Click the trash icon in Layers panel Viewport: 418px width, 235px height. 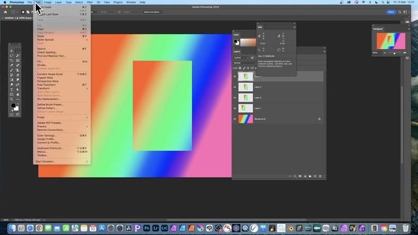pos(320,176)
